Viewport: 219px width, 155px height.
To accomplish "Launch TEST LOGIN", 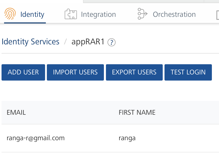I will (188, 72).
